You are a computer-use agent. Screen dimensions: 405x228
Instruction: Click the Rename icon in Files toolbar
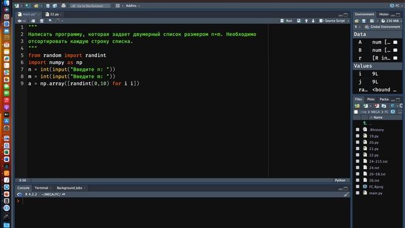384,106
